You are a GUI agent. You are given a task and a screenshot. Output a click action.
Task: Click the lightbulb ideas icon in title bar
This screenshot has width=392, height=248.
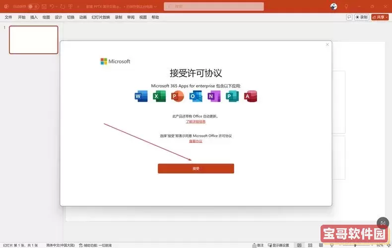coord(346,6)
